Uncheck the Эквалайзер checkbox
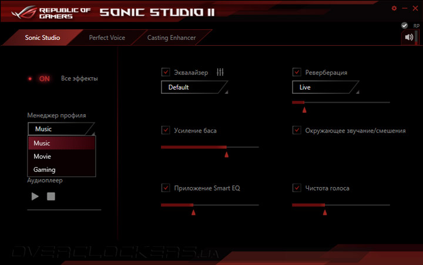The width and height of the screenshot is (423, 265). pos(165,72)
